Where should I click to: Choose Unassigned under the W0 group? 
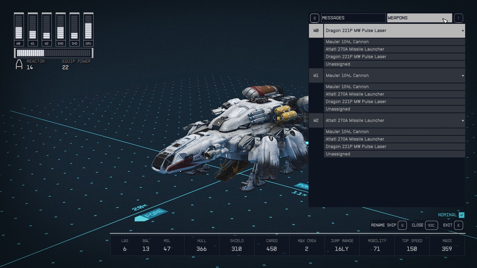pos(394,64)
